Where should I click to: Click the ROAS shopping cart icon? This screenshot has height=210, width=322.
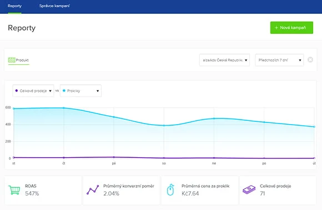pos(14,190)
